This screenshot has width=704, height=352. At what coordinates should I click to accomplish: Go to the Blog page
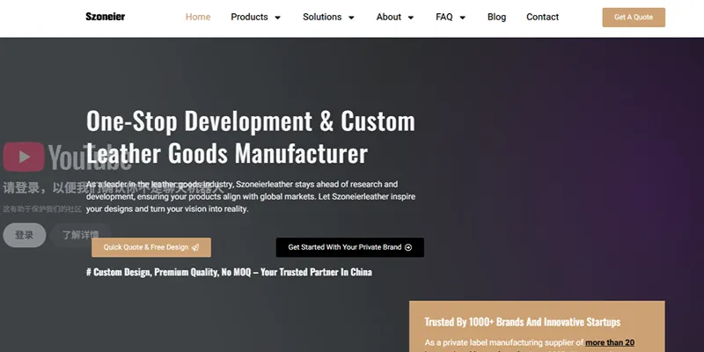[x=496, y=17]
